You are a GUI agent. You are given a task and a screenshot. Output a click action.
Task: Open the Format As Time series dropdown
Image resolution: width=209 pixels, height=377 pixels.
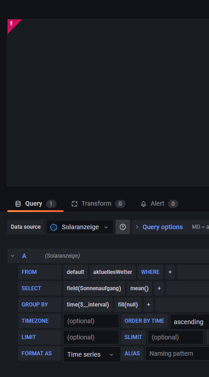[92, 354]
